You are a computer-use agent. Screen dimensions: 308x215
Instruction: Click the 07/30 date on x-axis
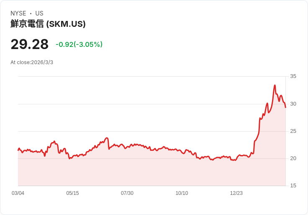(x=127, y=193)
